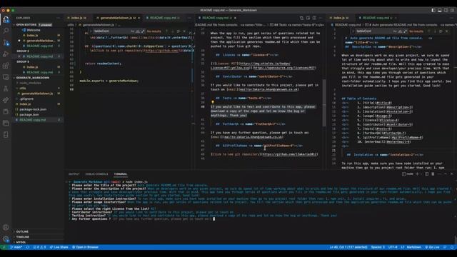The width and height of the screenshot is (457, 257).
Task: Toggle Use Regular Expression in right find widget
Action: click(x=405, y=31)
